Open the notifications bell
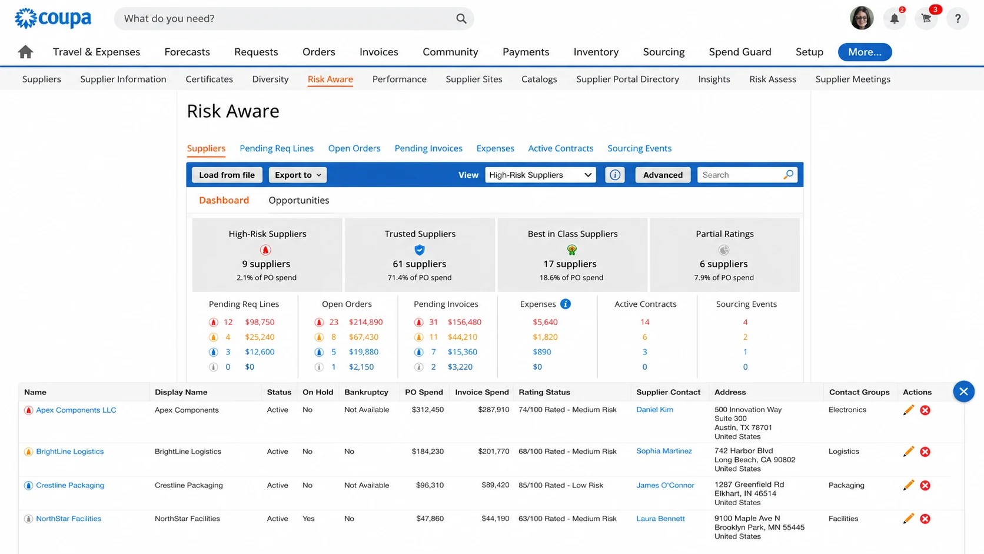The width and height of the screenshot is (984, 554). 895,19
